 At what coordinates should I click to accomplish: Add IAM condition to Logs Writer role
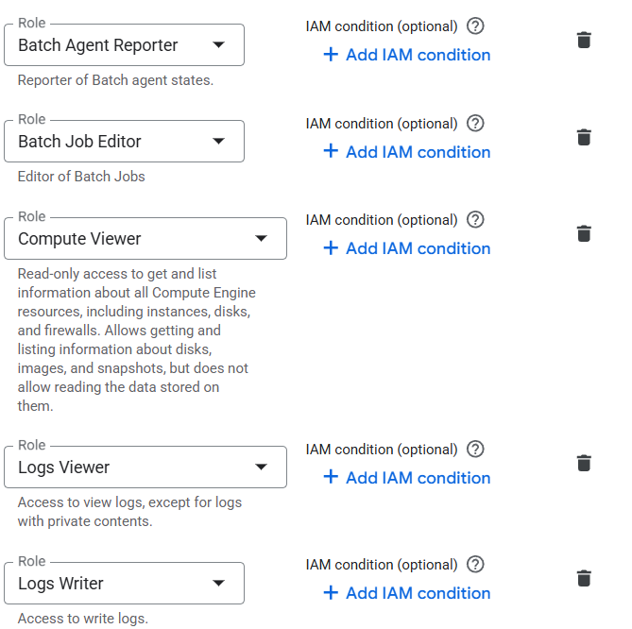click(407, 593)
